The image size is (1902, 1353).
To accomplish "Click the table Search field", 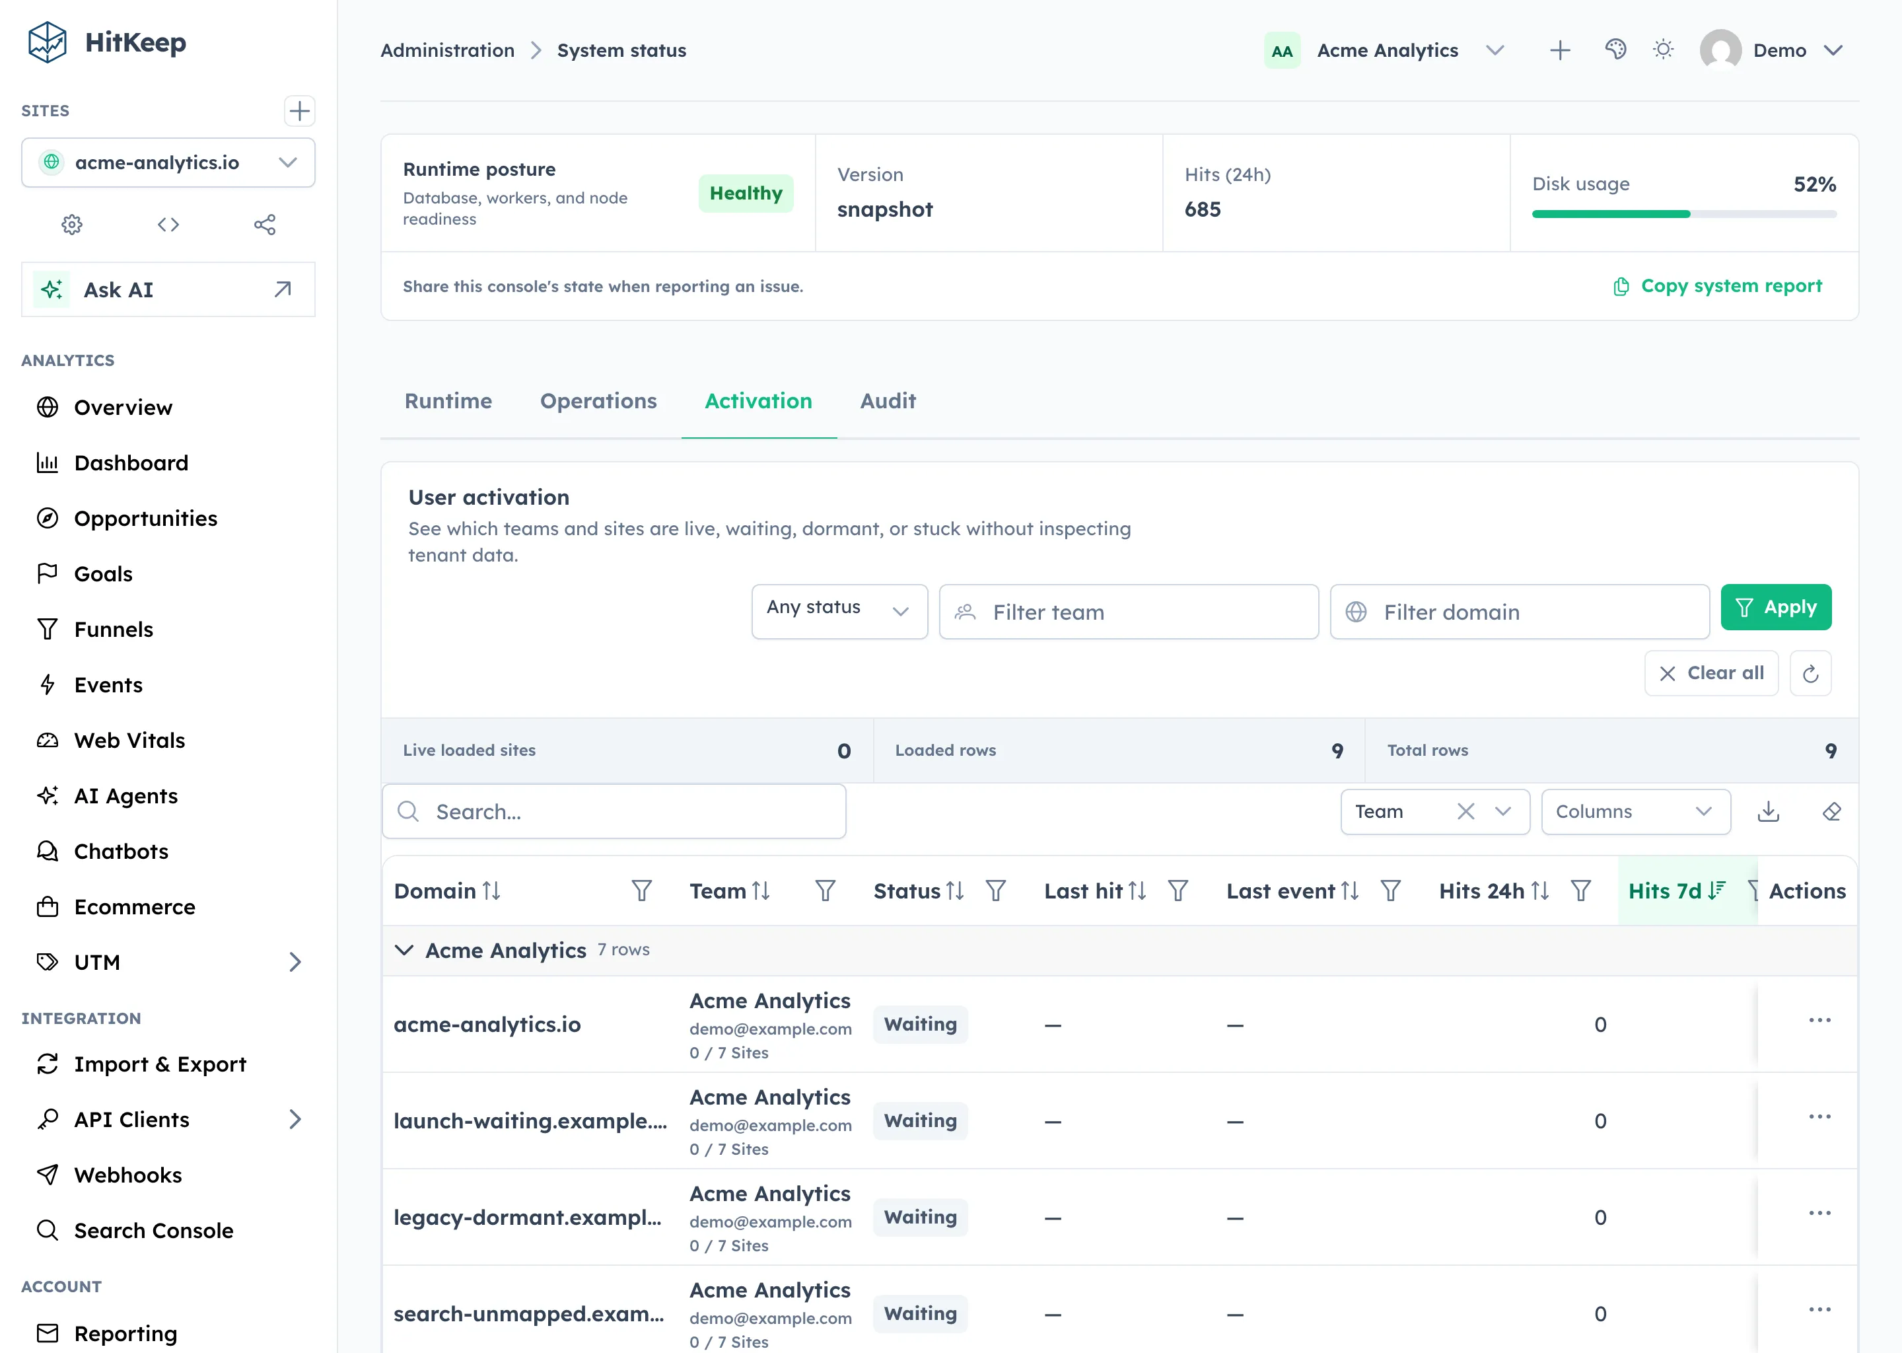I will pyautogui.click(x=614, y=811).
